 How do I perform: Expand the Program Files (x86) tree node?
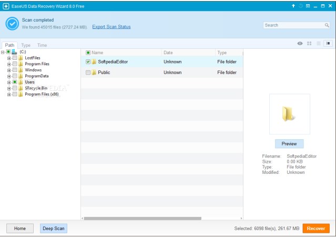(x=9, y=95)
